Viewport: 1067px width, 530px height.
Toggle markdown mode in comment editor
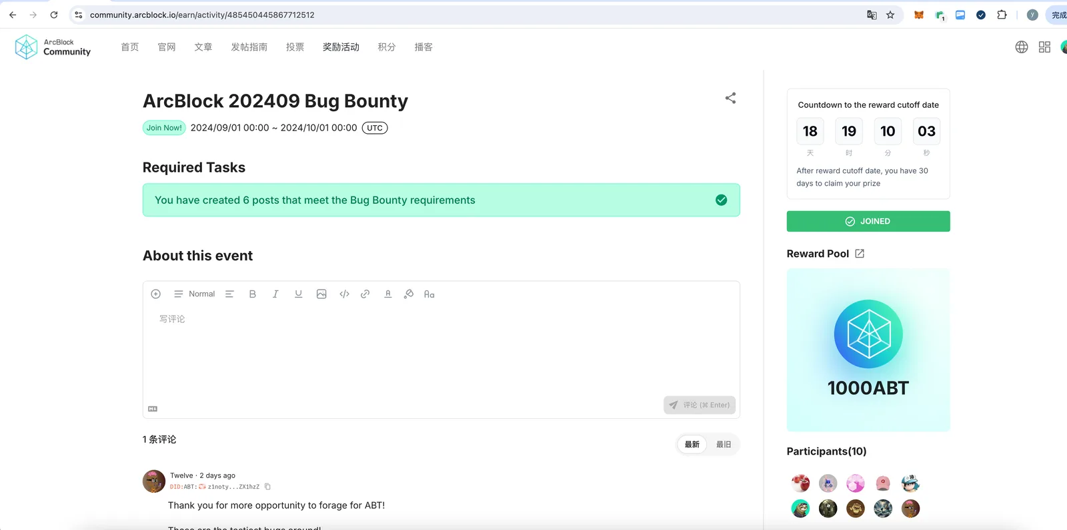[x=153, y=409]
